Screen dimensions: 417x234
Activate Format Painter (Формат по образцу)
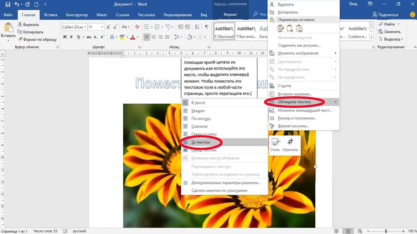(37, 39)
